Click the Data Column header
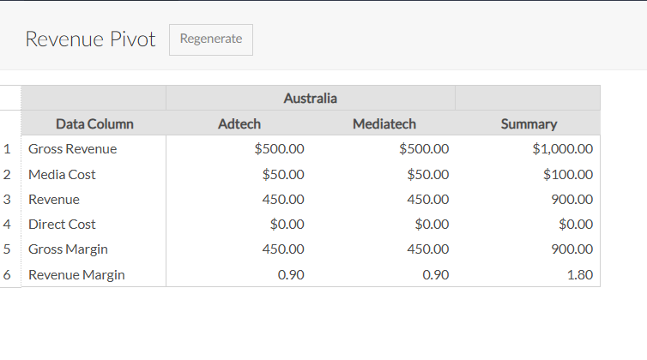Screen dimensions: 647x360 coord(94,123)
